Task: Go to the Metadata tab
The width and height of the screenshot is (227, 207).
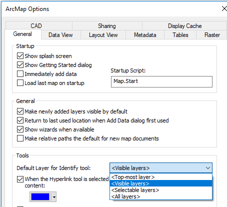Action: [x=145, y=35]
